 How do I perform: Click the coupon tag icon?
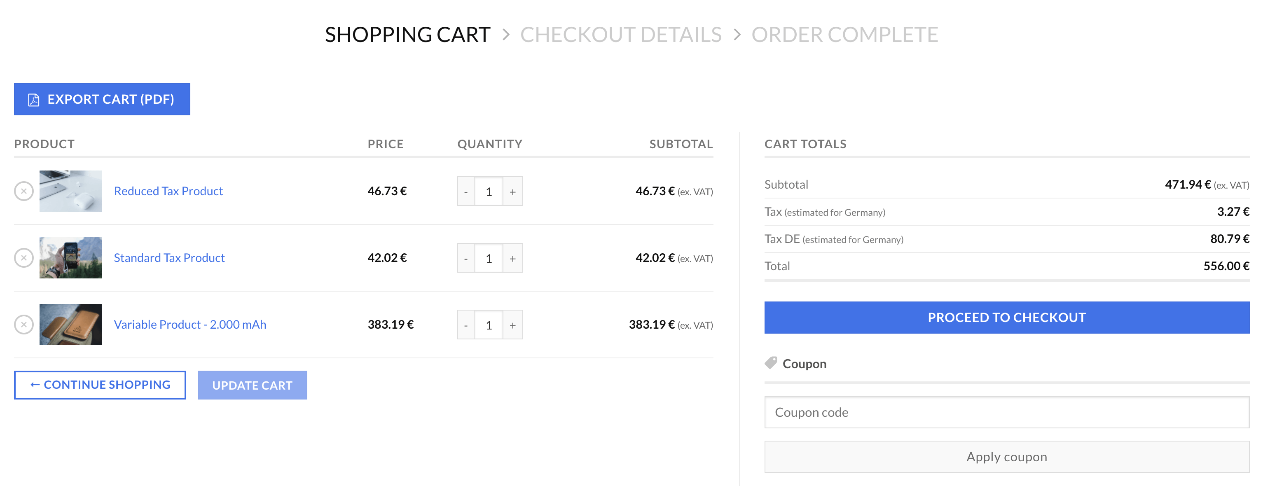[771, 363]
